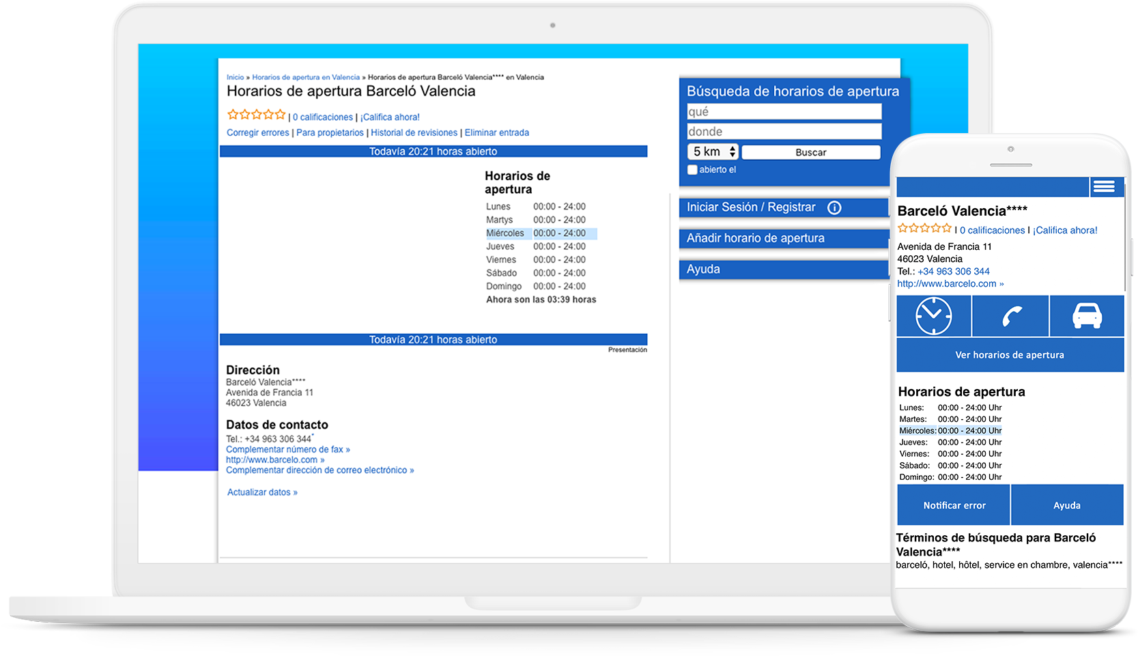The height and width of the screenshot is (656, 1138).
Task: Open Iniciar Sesión / Registrar
Action: click(x=751, y=208)
